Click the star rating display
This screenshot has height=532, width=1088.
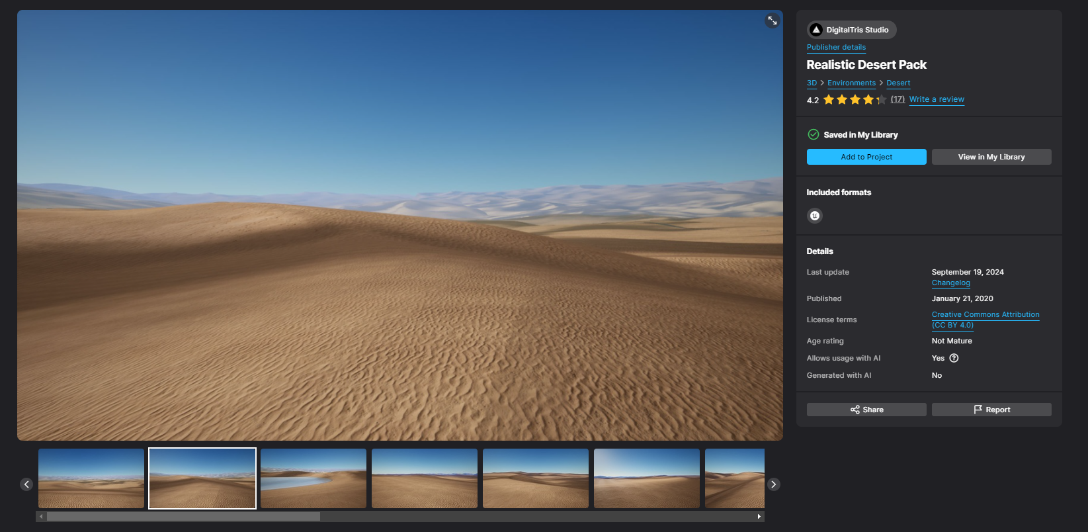pyautogui.click(x=854, y=100)
